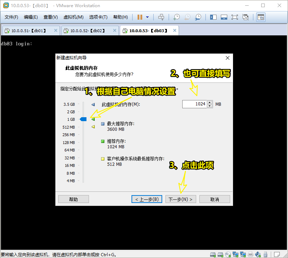Click the 下一步(N) > button
288x258 pixels.
click(x=180, y=199)
